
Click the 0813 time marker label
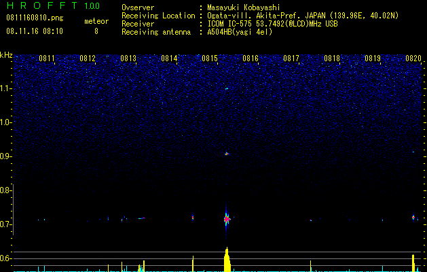click(x=128, y=58)
